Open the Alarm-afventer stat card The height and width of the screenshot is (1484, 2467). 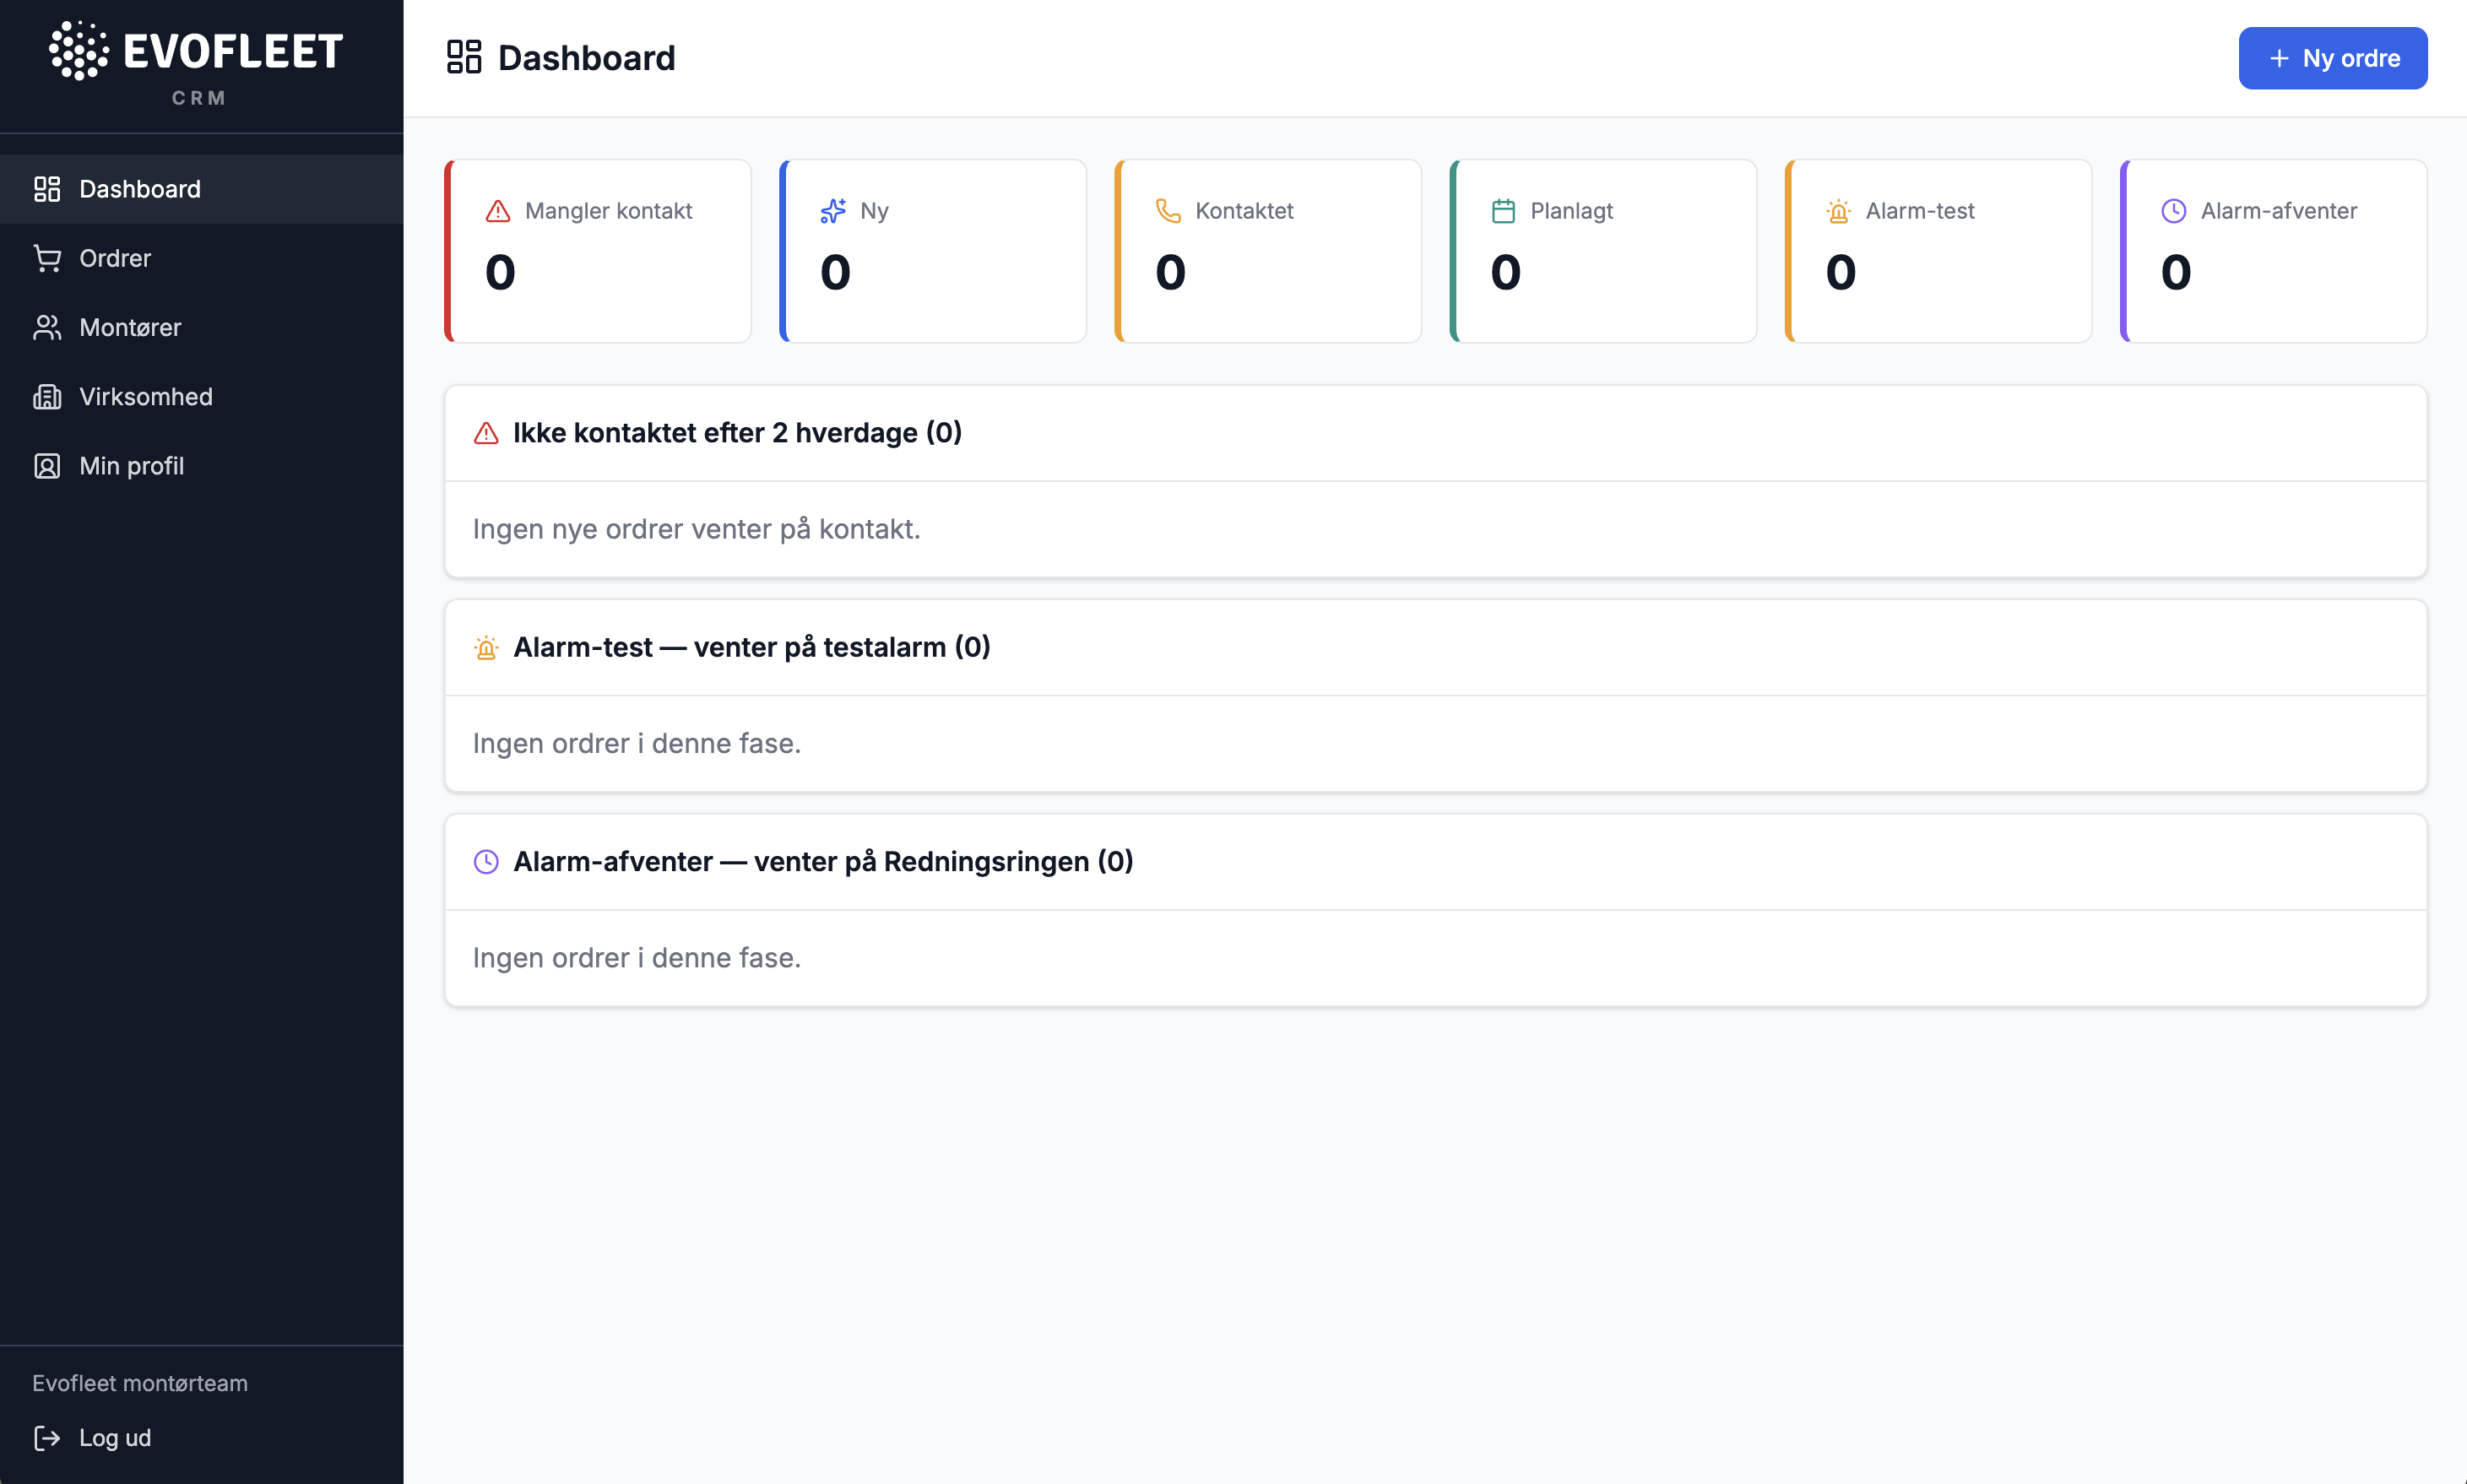(x=2273, y=251)
